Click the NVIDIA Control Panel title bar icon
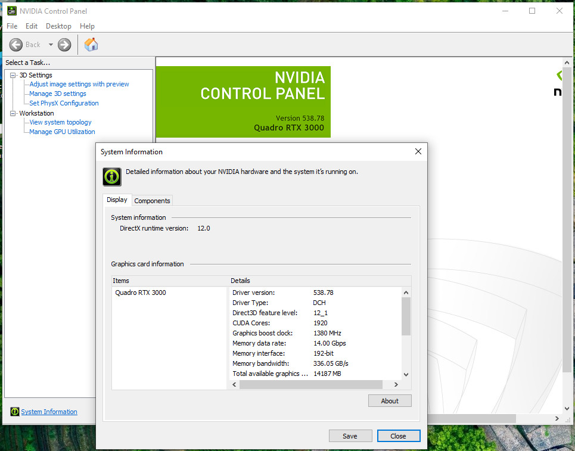Image resolution: width=575 pixels, height=451 pixels. pos(11,11)
